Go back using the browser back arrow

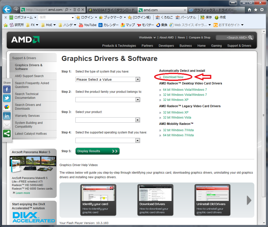(x=7, y=10)
